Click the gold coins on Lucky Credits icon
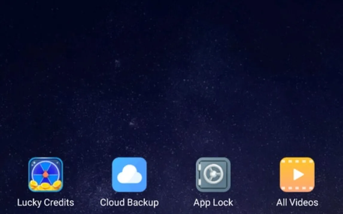The width and height of the screenshot is (343, 214). point(45,187)
